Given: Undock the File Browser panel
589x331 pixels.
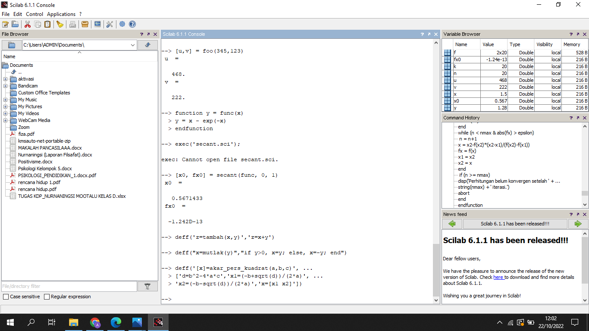Looking at the screenshot, I should (x=148, y=34).
